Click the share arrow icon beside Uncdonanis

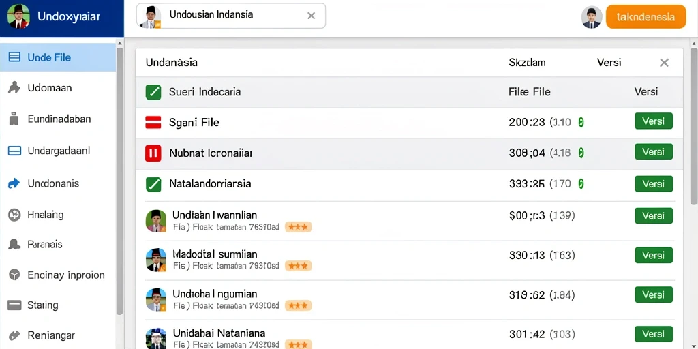[x=14, y=183]
